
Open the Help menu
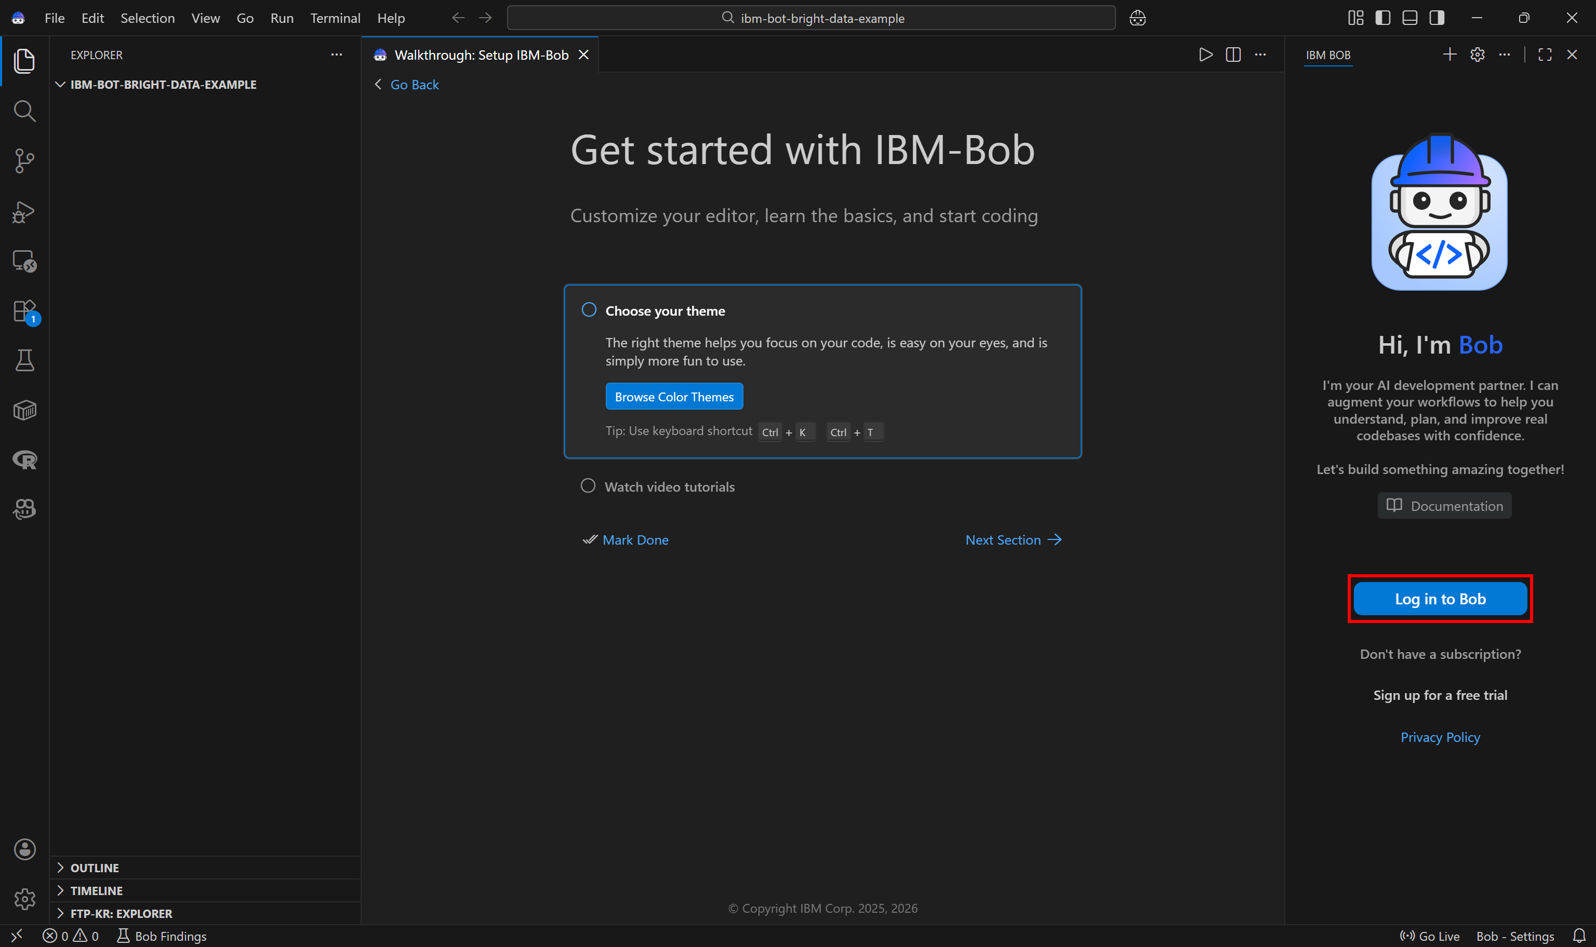(391, 18)
